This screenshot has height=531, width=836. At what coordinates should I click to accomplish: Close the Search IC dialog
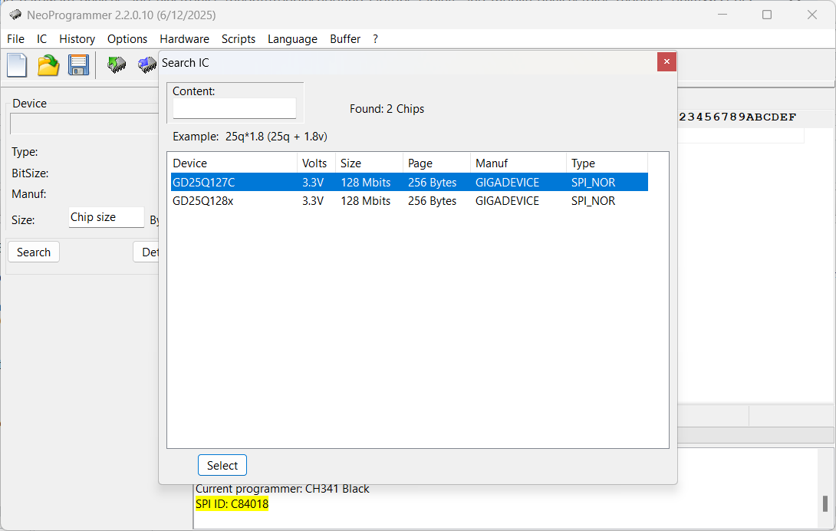click(666, 61)
